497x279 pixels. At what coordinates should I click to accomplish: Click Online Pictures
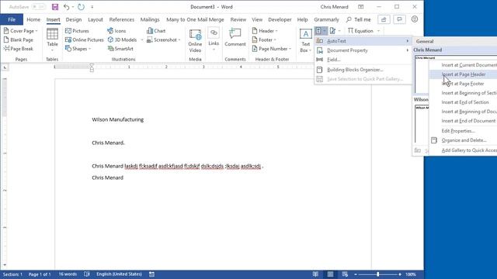[85, 40]
